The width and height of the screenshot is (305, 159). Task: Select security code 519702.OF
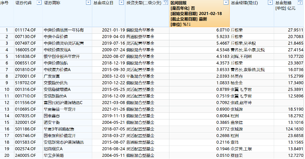(x=25, y=83)
